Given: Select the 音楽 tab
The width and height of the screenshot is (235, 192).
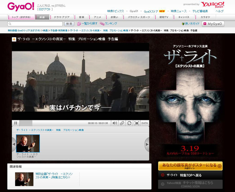Looking at the screenshot, I should pyautogui.click(x=82, y=17).
